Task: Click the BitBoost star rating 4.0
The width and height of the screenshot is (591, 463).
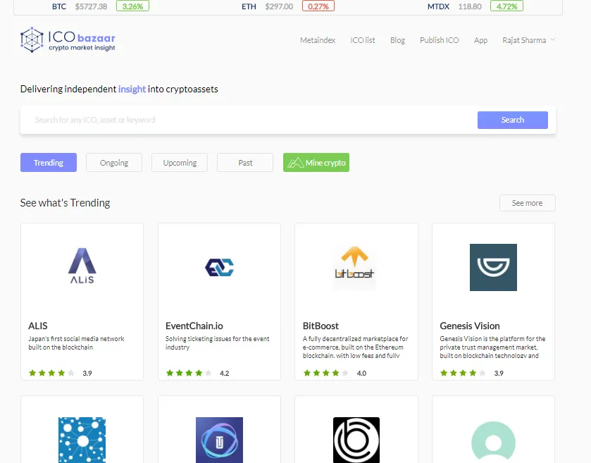Action: (x=335, y=374)
